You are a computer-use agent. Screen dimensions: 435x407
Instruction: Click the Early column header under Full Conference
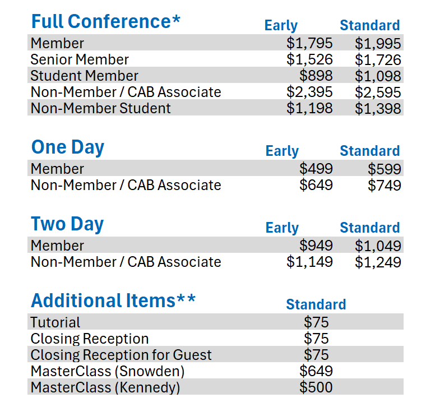(x=281, y=26)
